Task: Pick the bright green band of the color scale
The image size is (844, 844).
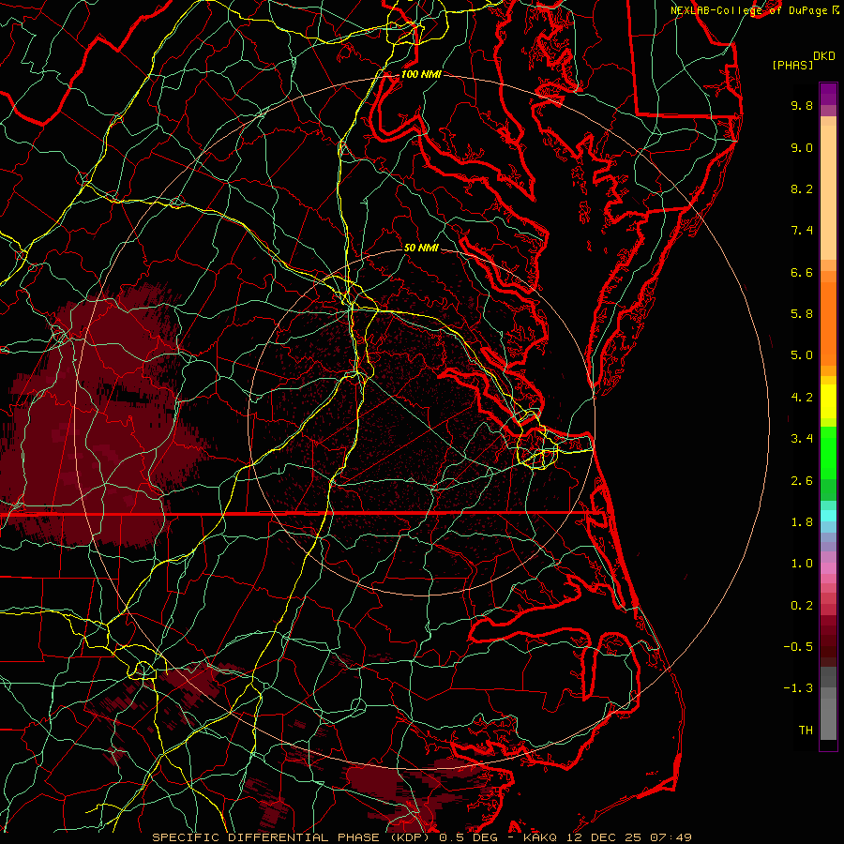Action: [828, 452]
